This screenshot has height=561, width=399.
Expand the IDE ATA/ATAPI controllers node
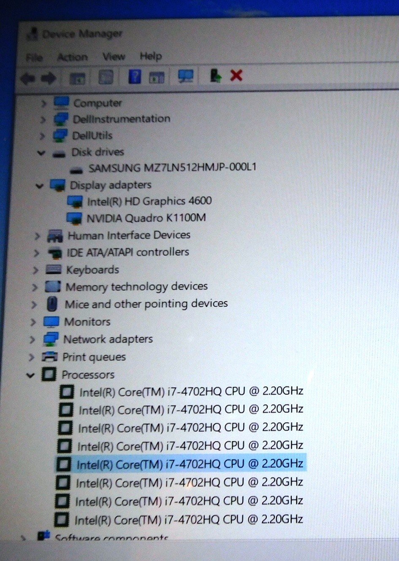click(x=36, y=253)
